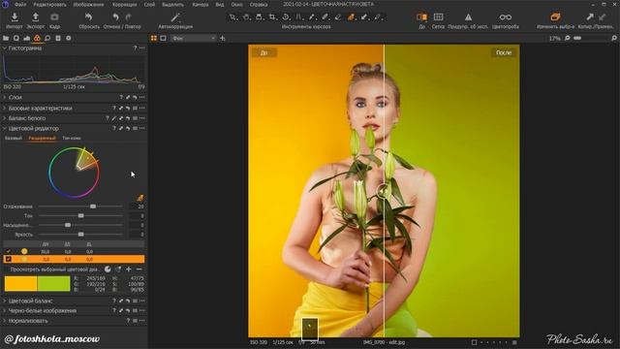Viewport: 620px width, 349px height.
Task: Switch to Базовый color editor tab
Action: point(14,138)
